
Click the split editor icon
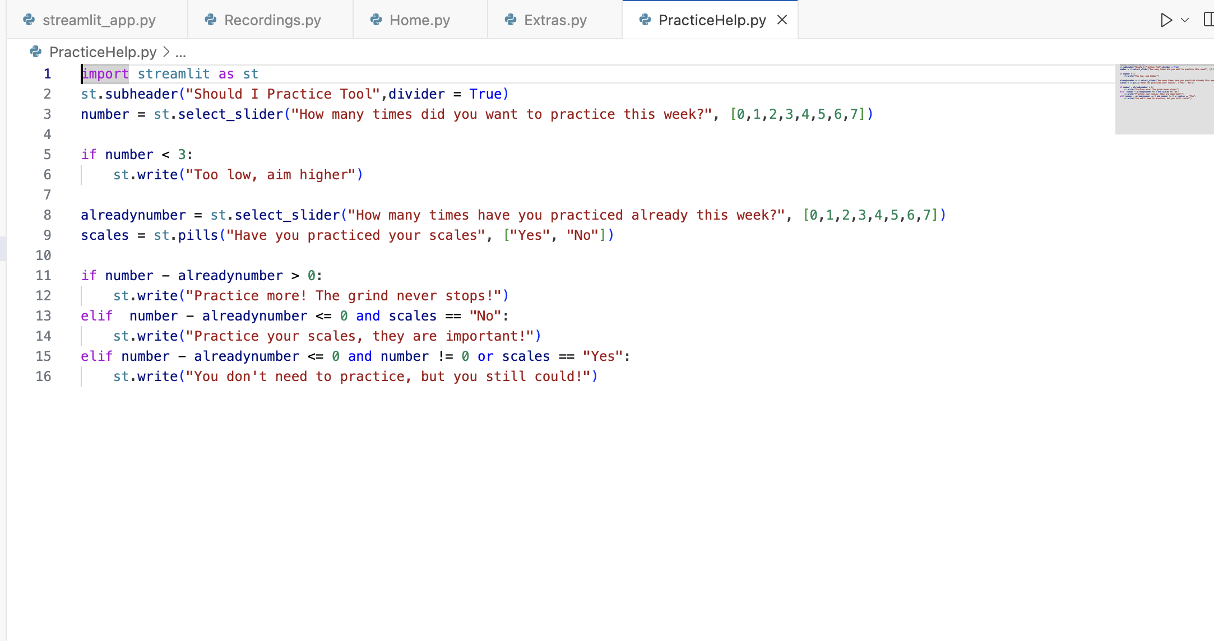[1208, 20]
